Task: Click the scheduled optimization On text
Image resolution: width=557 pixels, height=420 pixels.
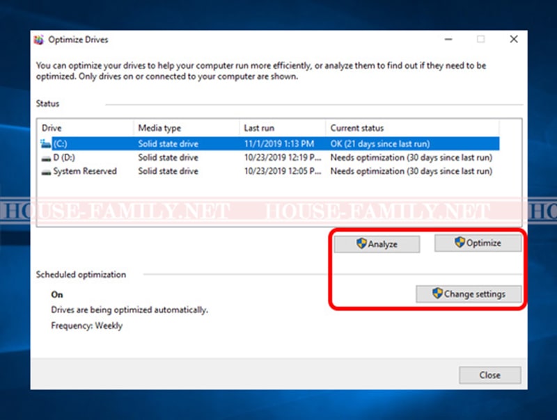Action: [57, 294]
